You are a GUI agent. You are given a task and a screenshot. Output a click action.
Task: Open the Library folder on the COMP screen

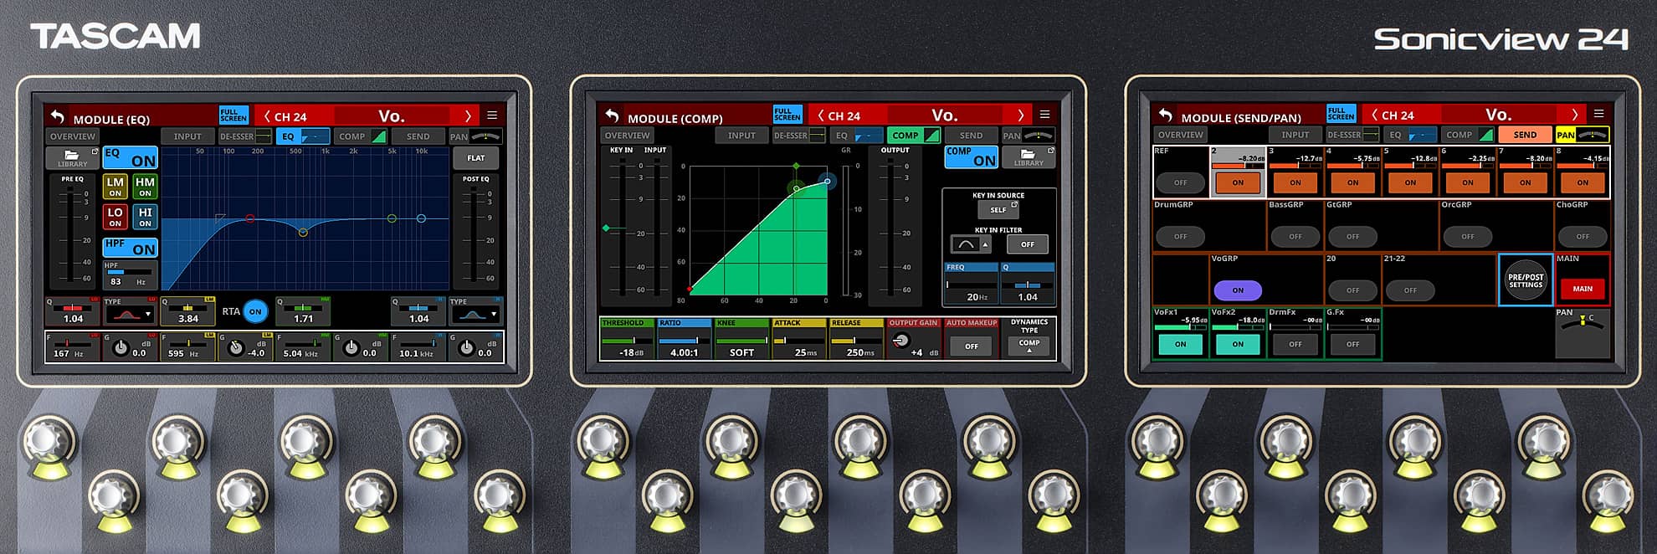coord(1028,156)
